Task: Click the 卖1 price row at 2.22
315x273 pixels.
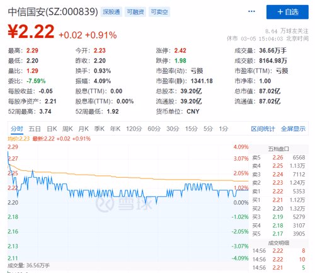Action: click(278, 191)
